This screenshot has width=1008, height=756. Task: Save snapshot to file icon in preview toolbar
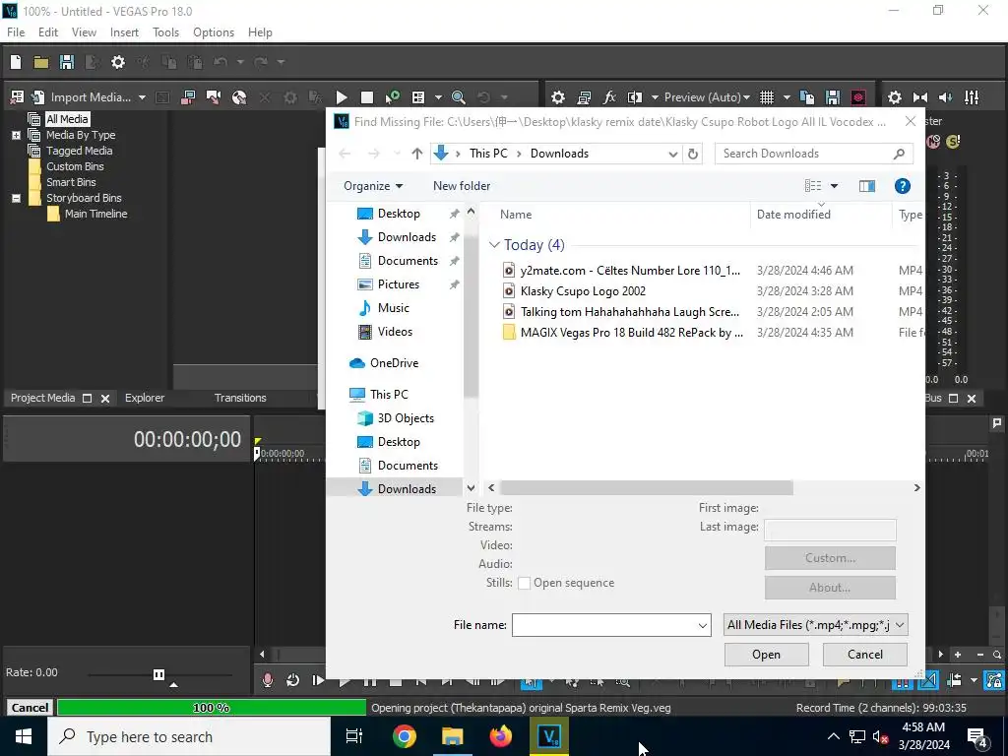tap(833, 97)
